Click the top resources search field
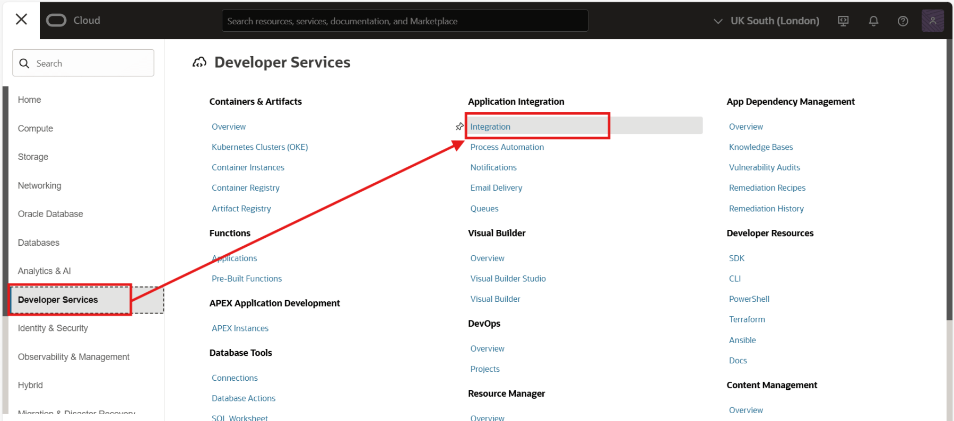The height and width of the screenshot is (421, 954). click(x=404, y=21)
